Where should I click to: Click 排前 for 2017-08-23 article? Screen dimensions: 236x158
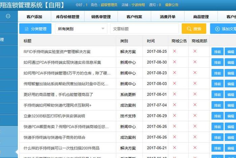[217, 73]
